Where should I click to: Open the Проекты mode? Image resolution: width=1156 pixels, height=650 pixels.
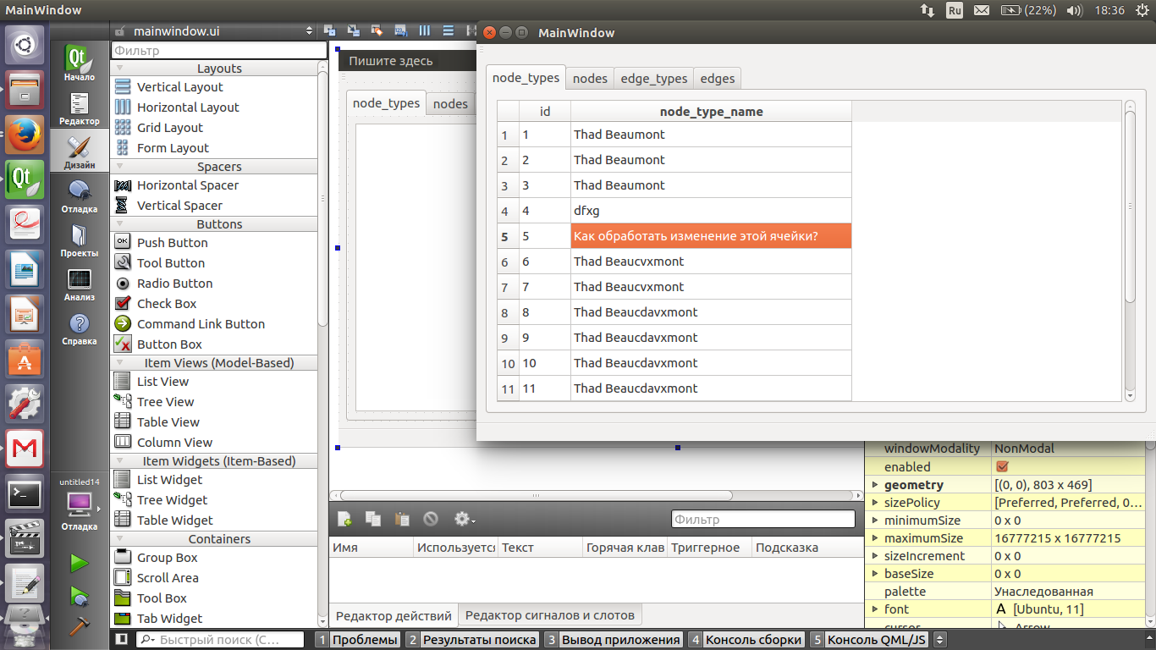coord(79,240)
